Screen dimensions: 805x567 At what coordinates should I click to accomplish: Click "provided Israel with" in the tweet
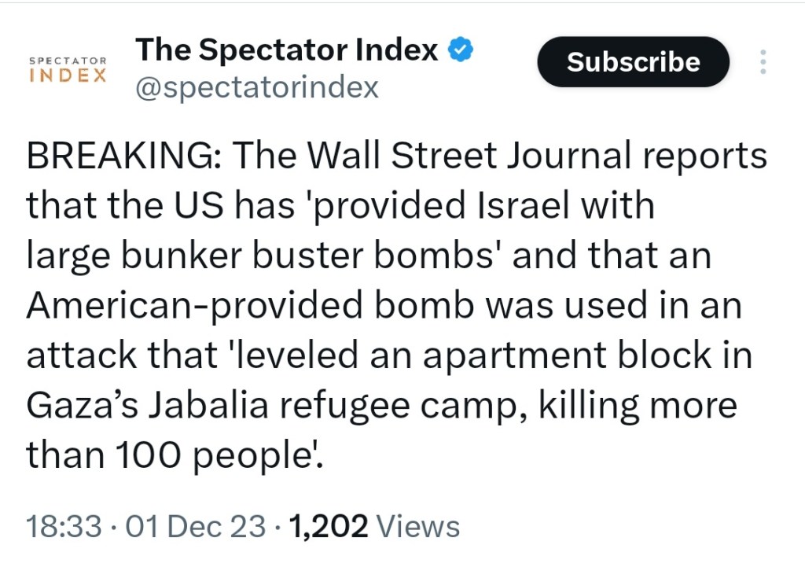point(487,206)
